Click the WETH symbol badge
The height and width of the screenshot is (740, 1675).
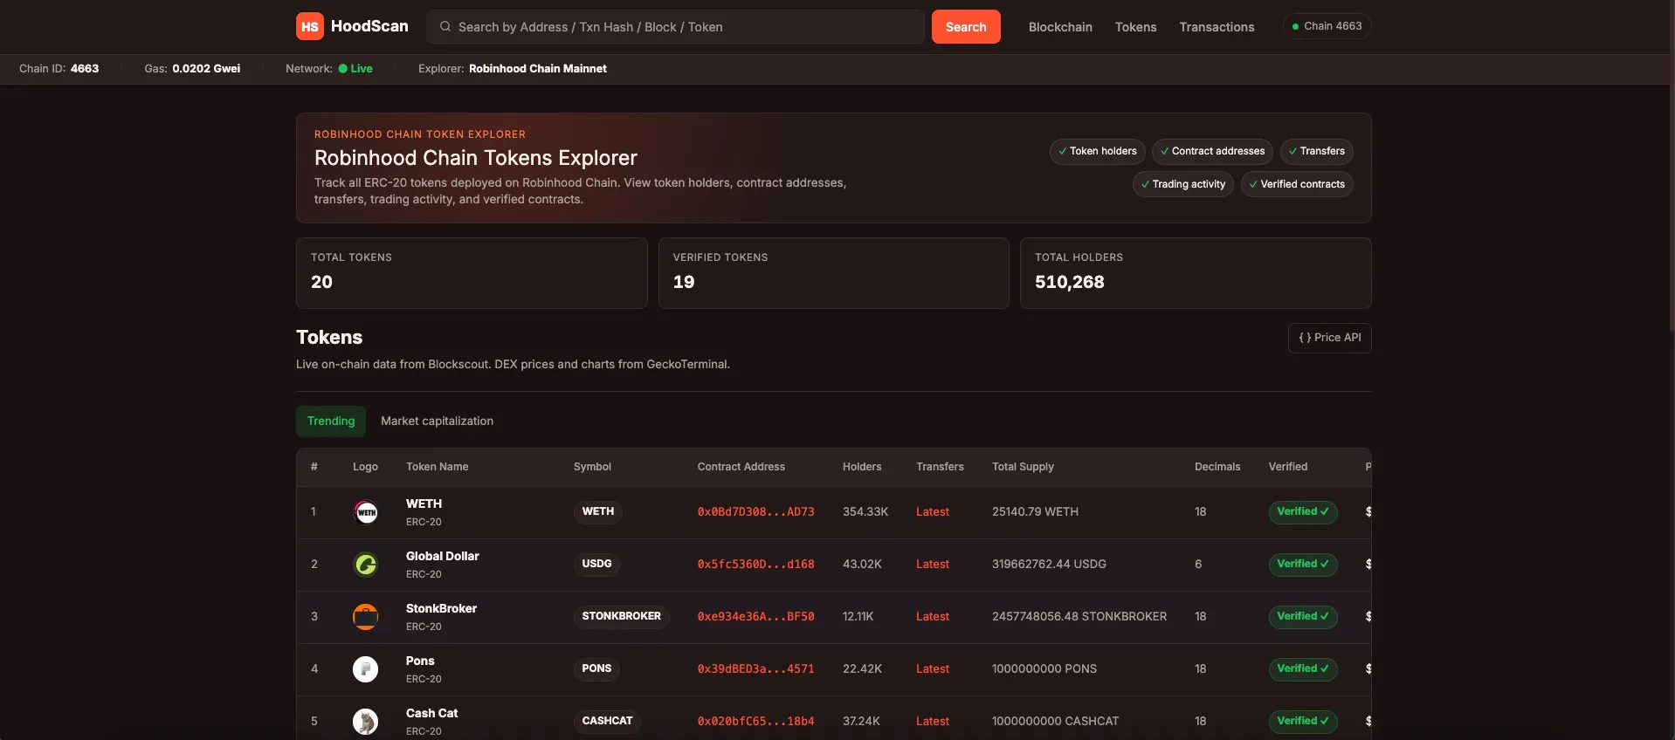tap(597, 512)
